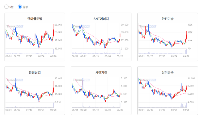This screenshot has width=202, height=118.
Task: Click the 한미글로벌 candlestick chart
Action: [30, 36]
